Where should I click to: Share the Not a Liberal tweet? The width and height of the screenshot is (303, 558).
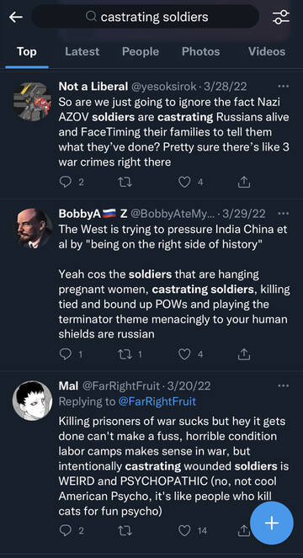click(x=244, y=182)
